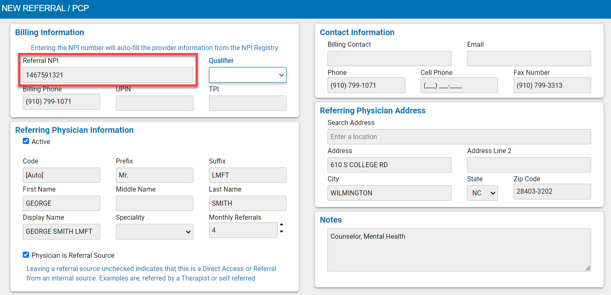Click the NEW REFERRAL / PCP header bar
Screen dimensions: 611x295
click(x=46, y=8)
